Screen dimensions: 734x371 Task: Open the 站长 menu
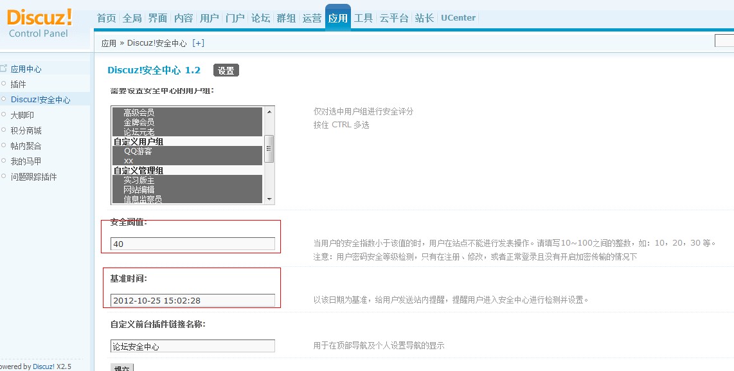point(424,18)
